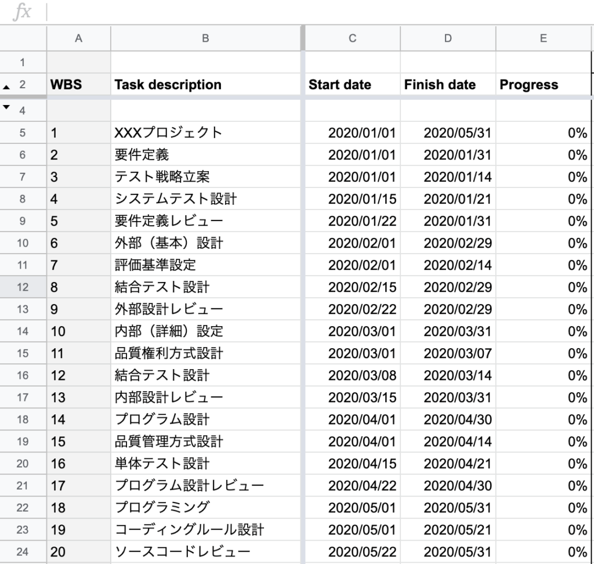Click the 0% progress cell in row 24
594x564 pixels.
pyautogui.click(x=543, y=551)
